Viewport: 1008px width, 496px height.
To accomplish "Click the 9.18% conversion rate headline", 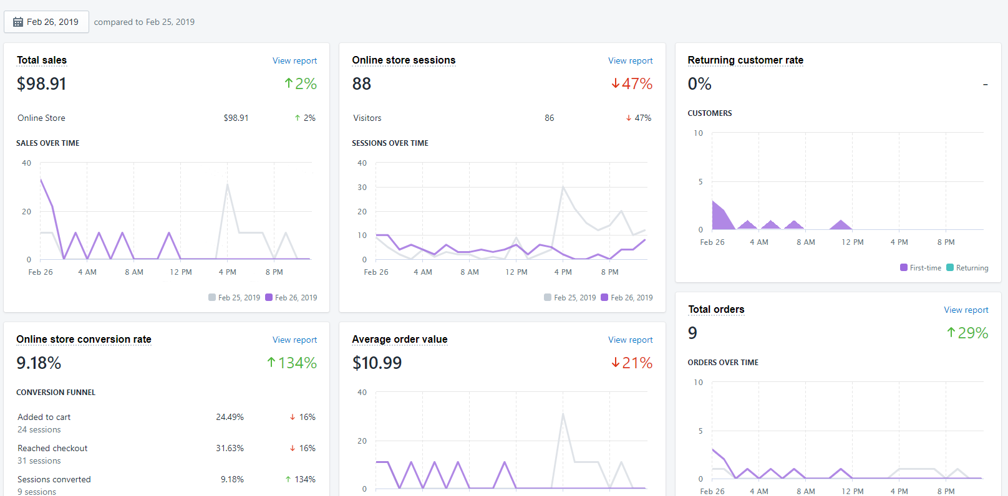I will tap(39, 363).
